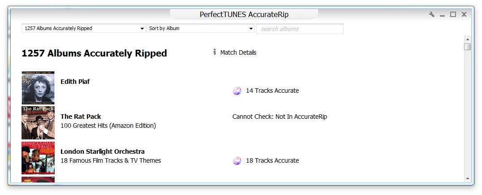
Task: Expand the Albums Accurately Ripped filter dropdown
Action: tap(83, 29)
